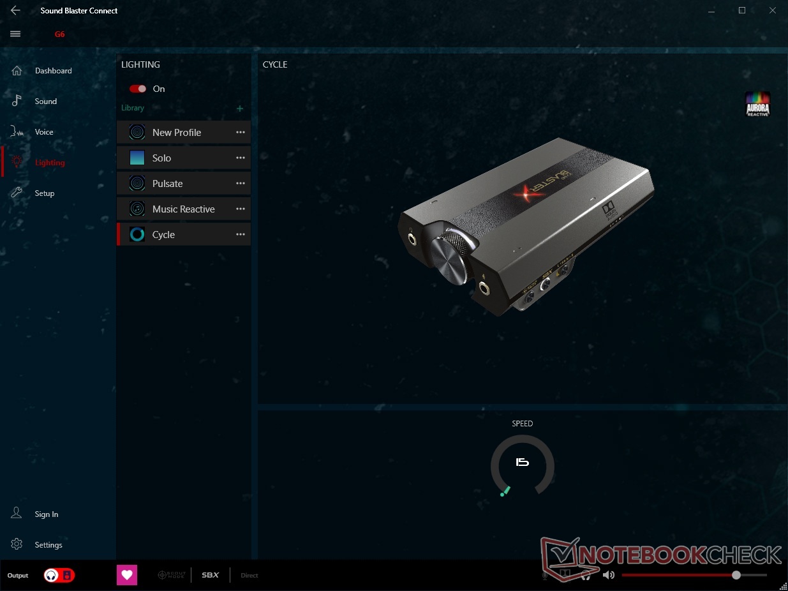Viewport: 788px width, 591px height.
Task: Click the Pulsate spiral icon
Action: (x=137, y=183)
